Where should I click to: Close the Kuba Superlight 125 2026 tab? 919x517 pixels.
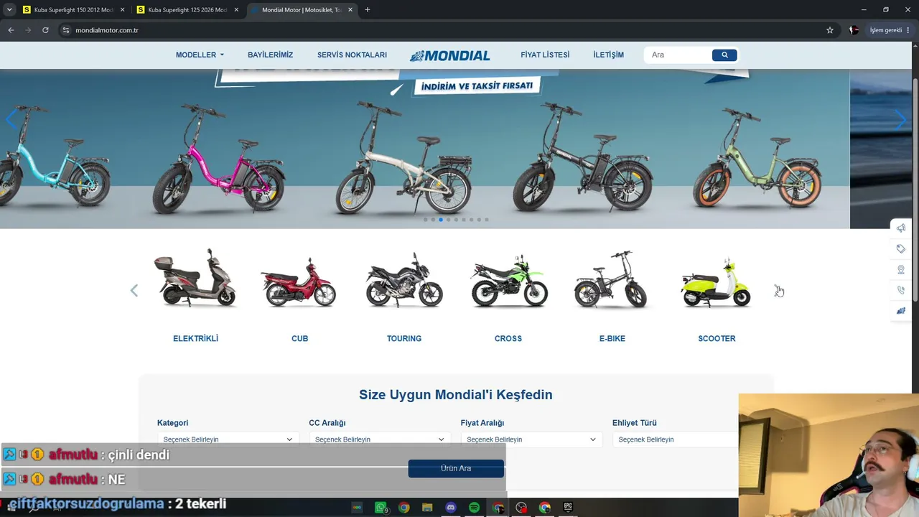236,10
